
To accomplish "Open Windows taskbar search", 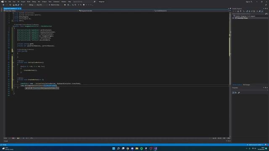I will 119,148.
